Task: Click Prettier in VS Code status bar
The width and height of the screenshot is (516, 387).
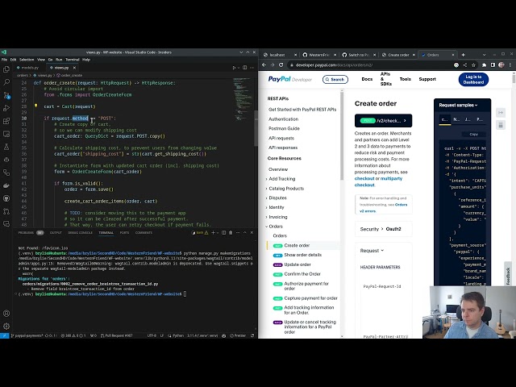Action: pyautogui.click(x=238, y=335)
